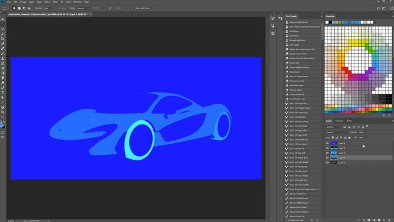The image size is (394, 222).
Task: Choose Soft Round preset in Tool Presets
Action: coord(294,45)
